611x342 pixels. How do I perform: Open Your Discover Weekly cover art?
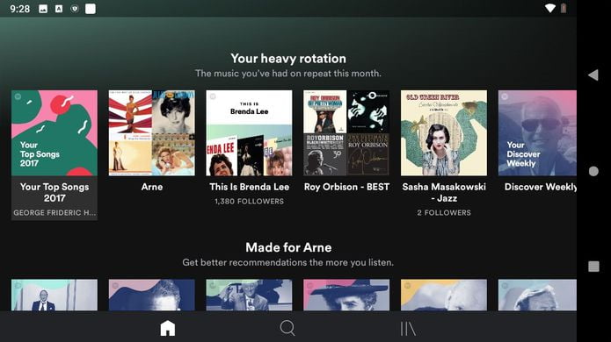(x=537, y=133)
